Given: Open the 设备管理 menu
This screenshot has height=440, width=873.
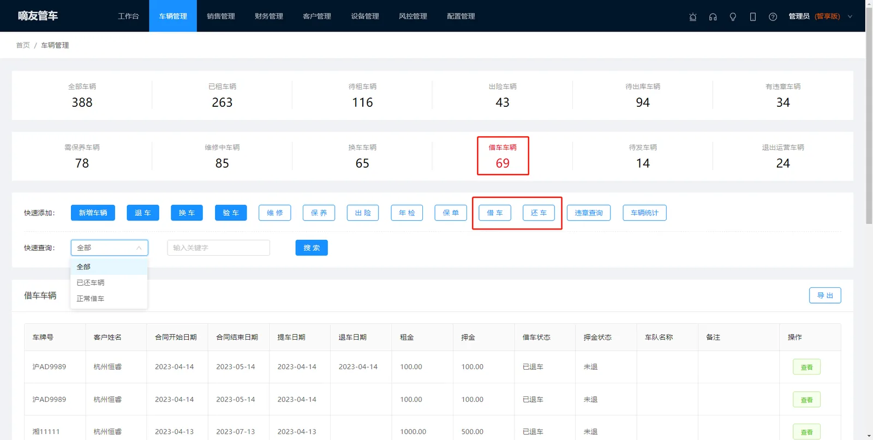Looking at the screenshot, I should click(x=365, y=16).
